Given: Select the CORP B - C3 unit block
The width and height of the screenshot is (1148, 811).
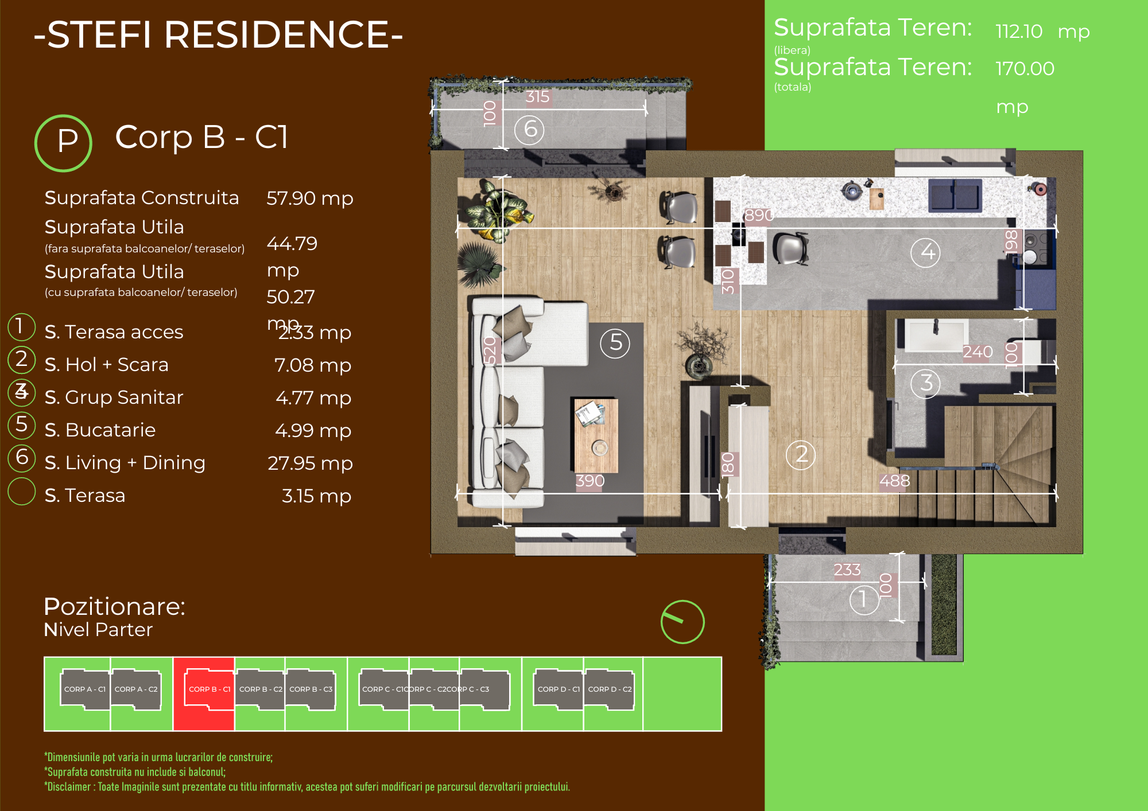Looking at the screenshot, I should click(311, 689).
